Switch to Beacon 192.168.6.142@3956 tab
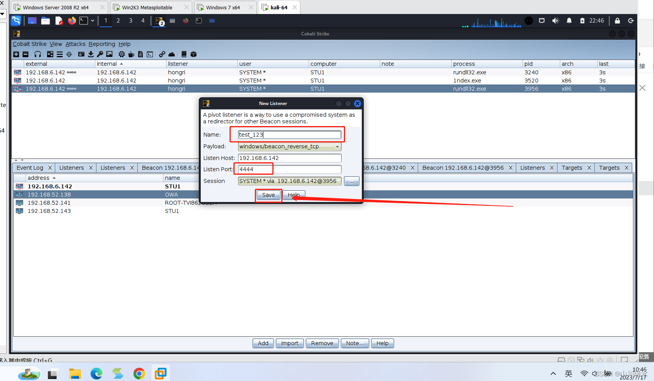The image size is (654, 381). (463, 168)
